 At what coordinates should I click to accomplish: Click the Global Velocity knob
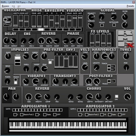pos(91,17)
